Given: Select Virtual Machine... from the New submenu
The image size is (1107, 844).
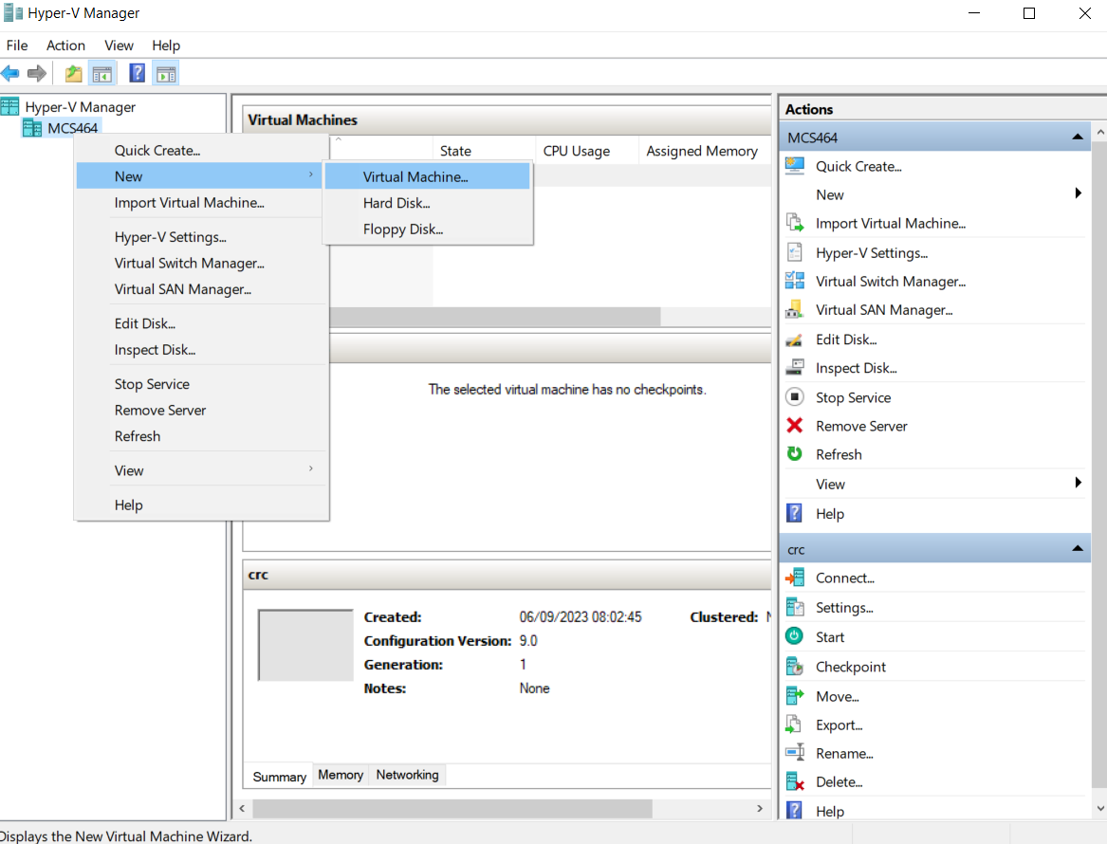Looking at the screenshot, I should click(415, 176).
